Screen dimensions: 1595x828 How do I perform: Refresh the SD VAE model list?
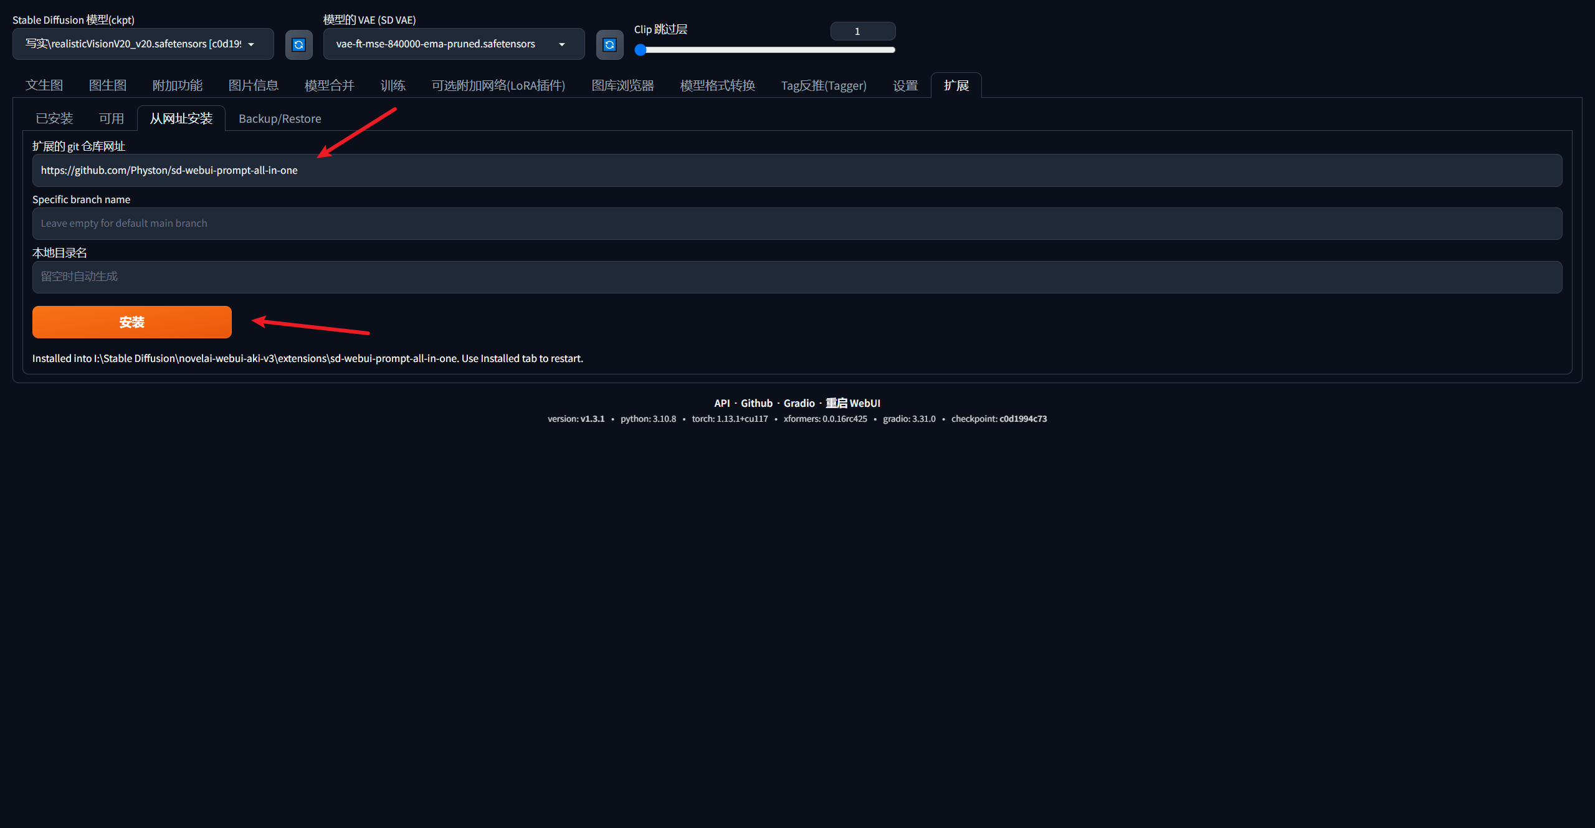click(x=609, y=44)
